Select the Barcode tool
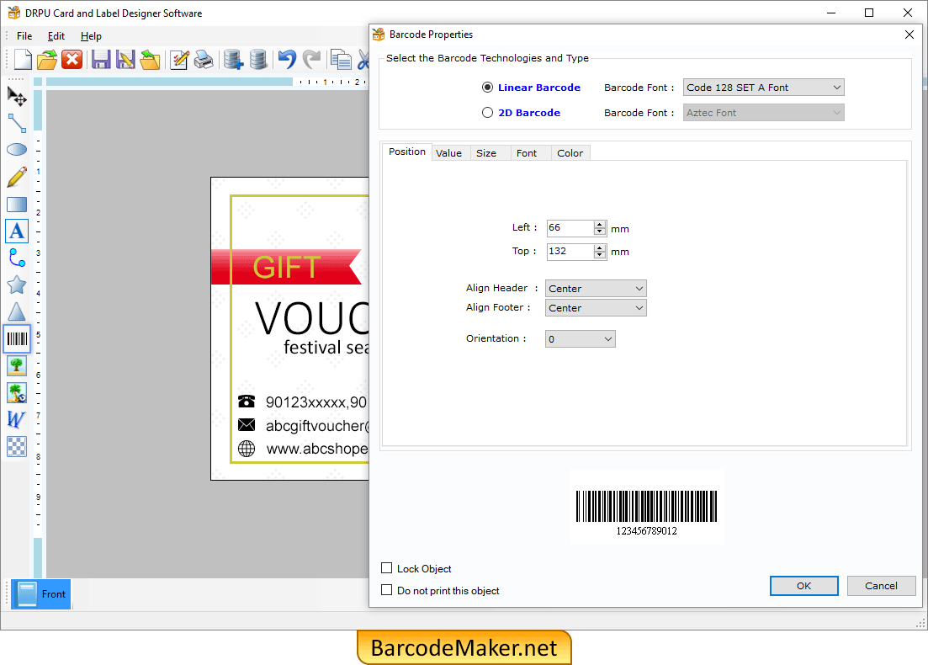This screenshot has height=665, width=928. pos(17,338)
